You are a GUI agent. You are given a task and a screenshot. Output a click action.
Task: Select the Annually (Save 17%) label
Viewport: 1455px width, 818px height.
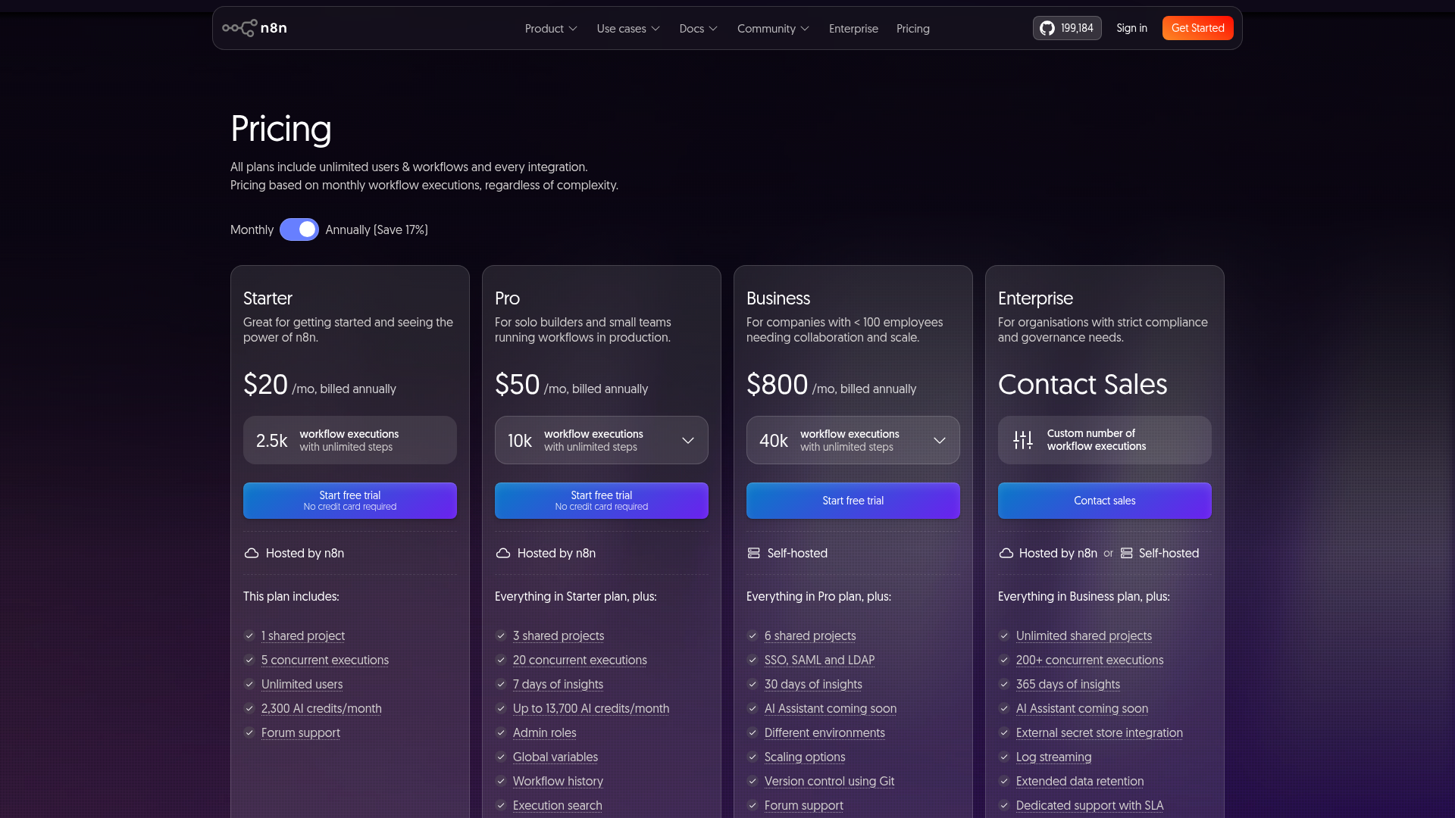[377, 229]
